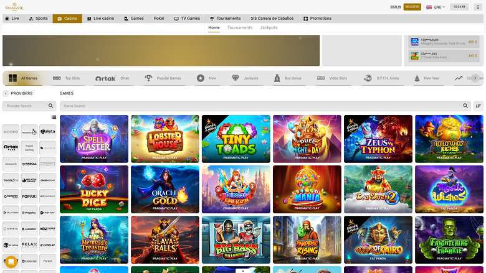Filter by Evoplay provider
This screenshot has width=486, height=273.
(48, 245)
